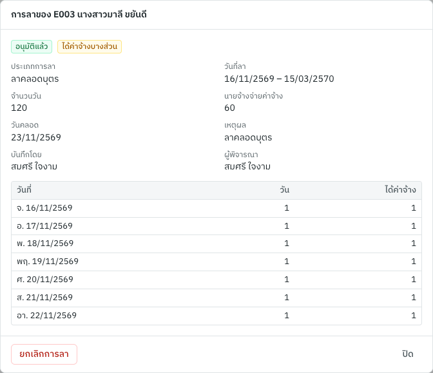433x373 pixels.
Task: Click the dialog title การลาของ E003
Action: click(x=79, y=14)
